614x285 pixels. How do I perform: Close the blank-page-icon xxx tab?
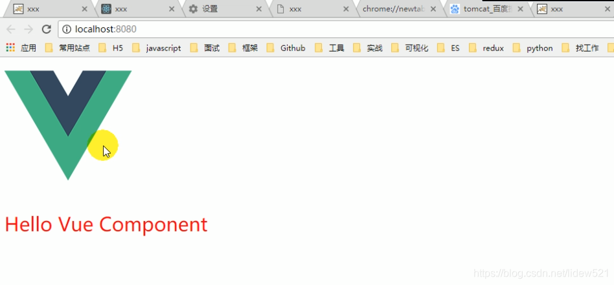click(x=346, y=9)
